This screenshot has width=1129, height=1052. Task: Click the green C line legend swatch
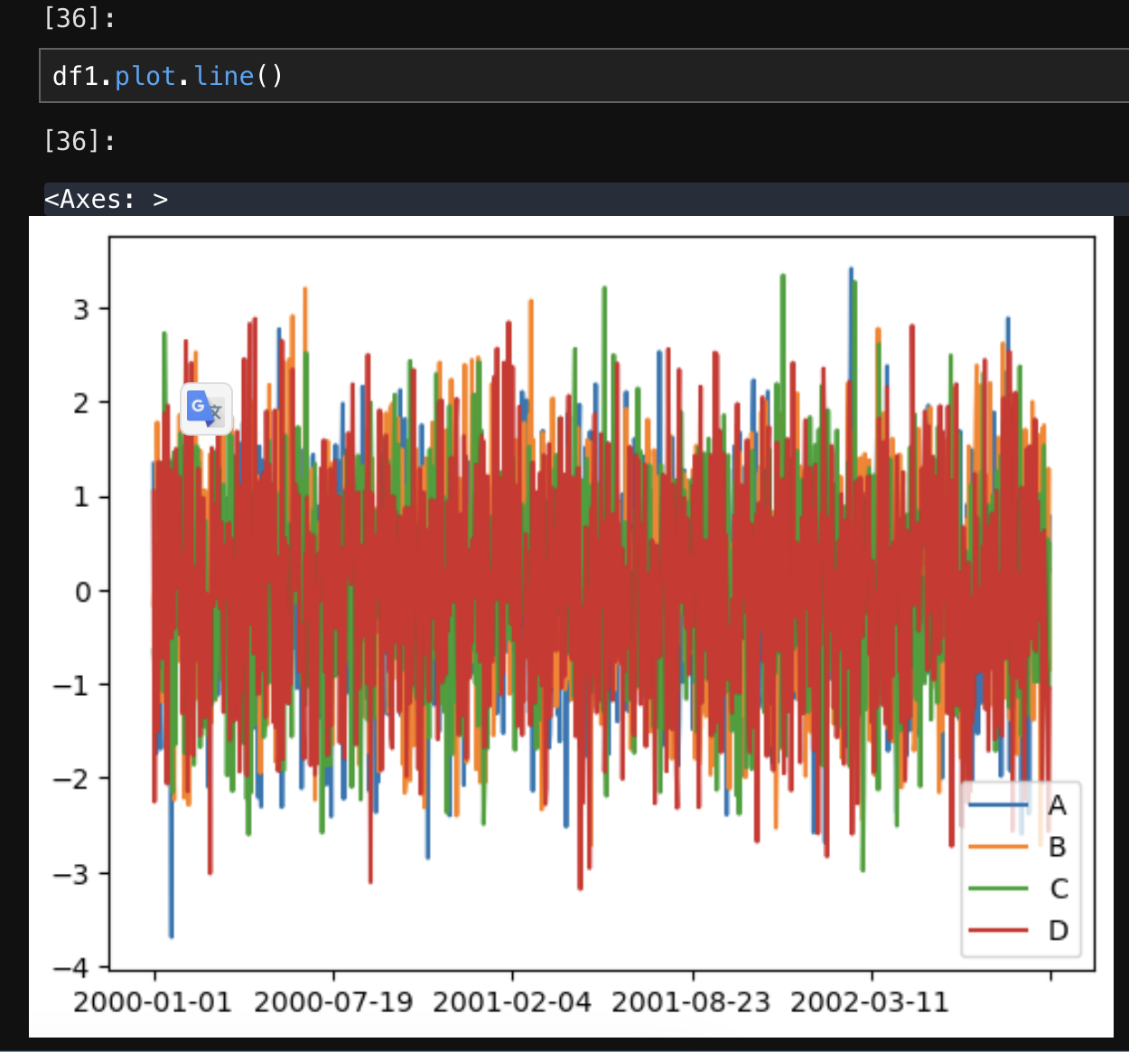pos(998,888)
